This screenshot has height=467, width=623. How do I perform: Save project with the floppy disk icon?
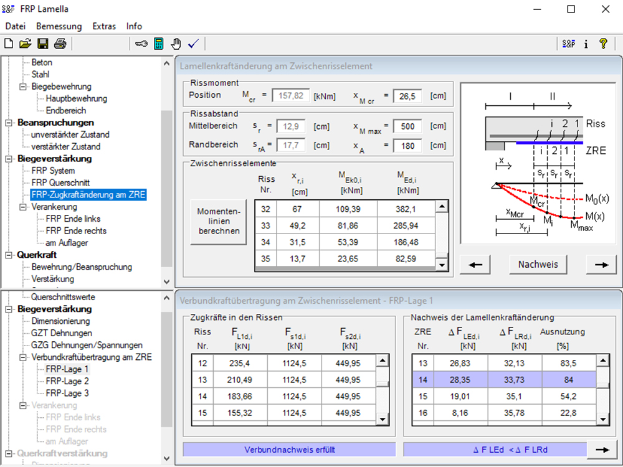click(x=42, y=44)
